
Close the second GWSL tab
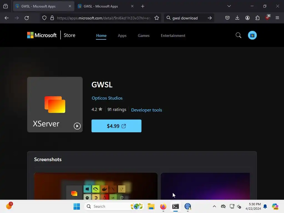(132, 6)
